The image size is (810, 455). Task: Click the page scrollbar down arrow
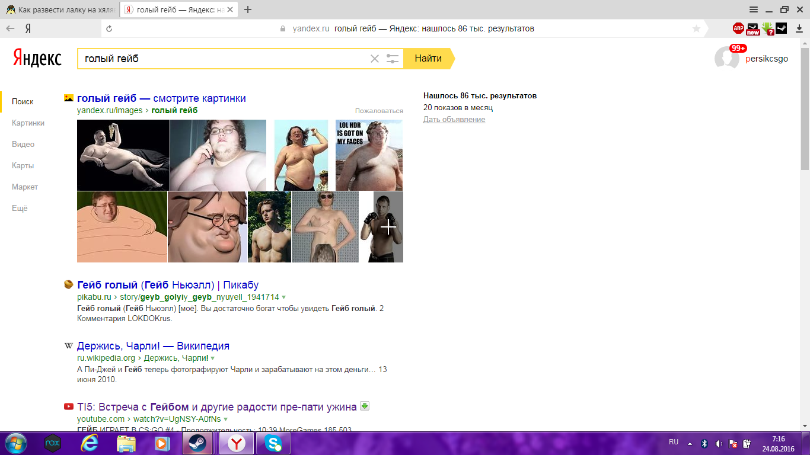click(805, 426)
